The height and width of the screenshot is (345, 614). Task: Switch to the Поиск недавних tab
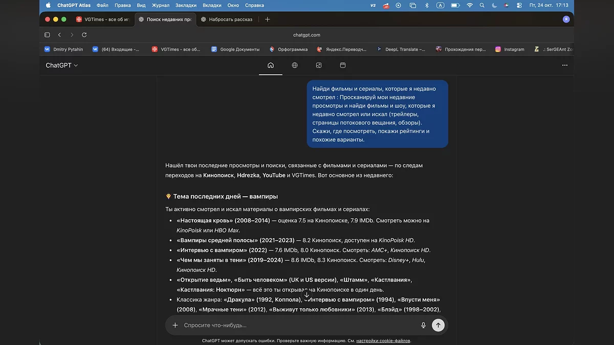coord(165,19)
